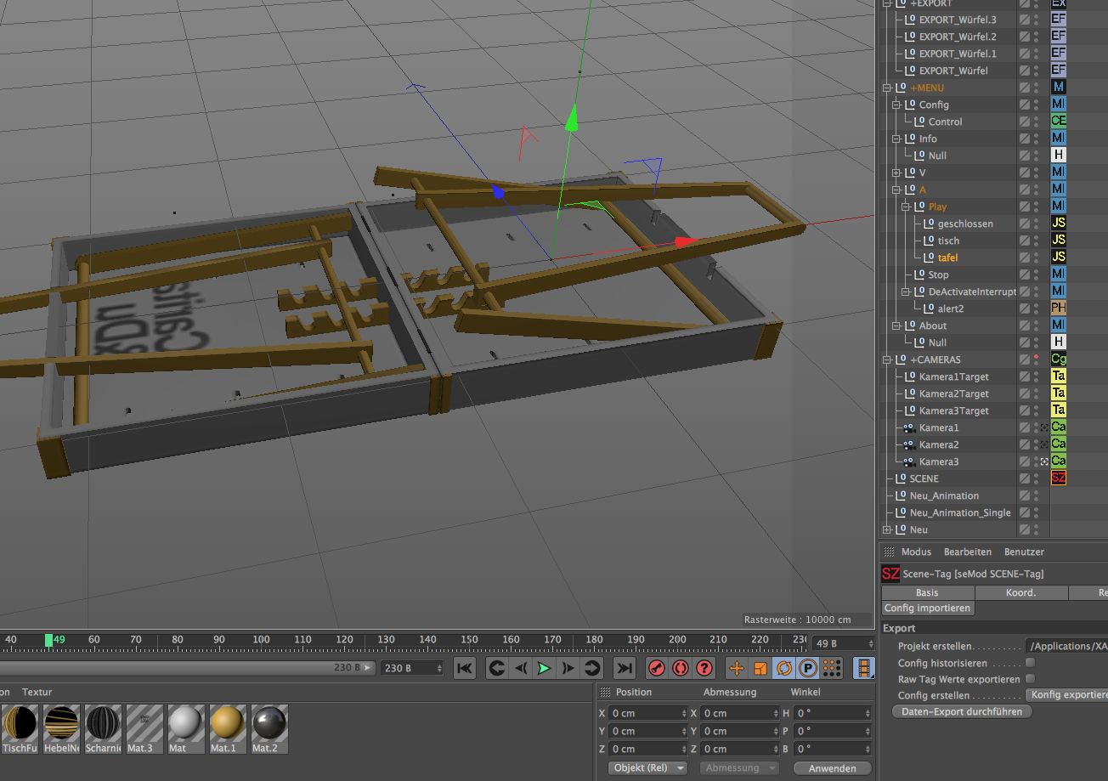Click the CE tag on Control
The height and width of the screenshot is (781, 1108).
click(1058, 121)
